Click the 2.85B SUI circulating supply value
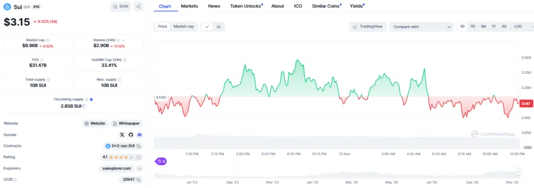This screenshot has width=534, height=188. 71,106
